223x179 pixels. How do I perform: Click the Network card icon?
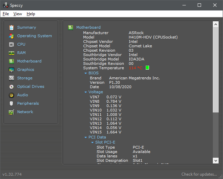(11, 112)
